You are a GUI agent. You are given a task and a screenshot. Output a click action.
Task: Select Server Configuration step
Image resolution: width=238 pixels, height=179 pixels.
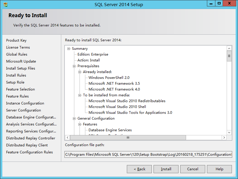pyautogui.click(x=24, y=110)
